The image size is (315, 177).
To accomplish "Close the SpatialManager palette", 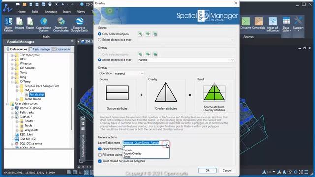I will tap(72, 41).
